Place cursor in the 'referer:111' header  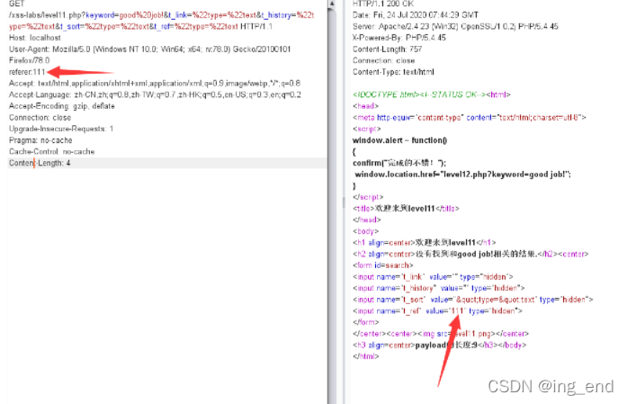coord(27,72)
